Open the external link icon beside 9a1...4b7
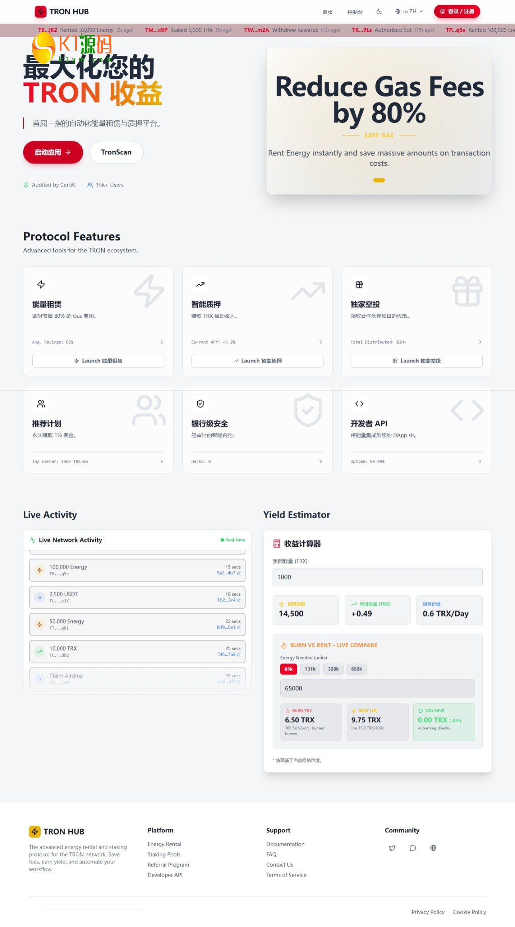Viewport: 515px width, 927px height. click(239, 573)
